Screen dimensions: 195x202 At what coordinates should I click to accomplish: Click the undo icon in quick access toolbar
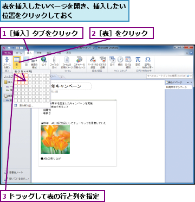point(13,48)
